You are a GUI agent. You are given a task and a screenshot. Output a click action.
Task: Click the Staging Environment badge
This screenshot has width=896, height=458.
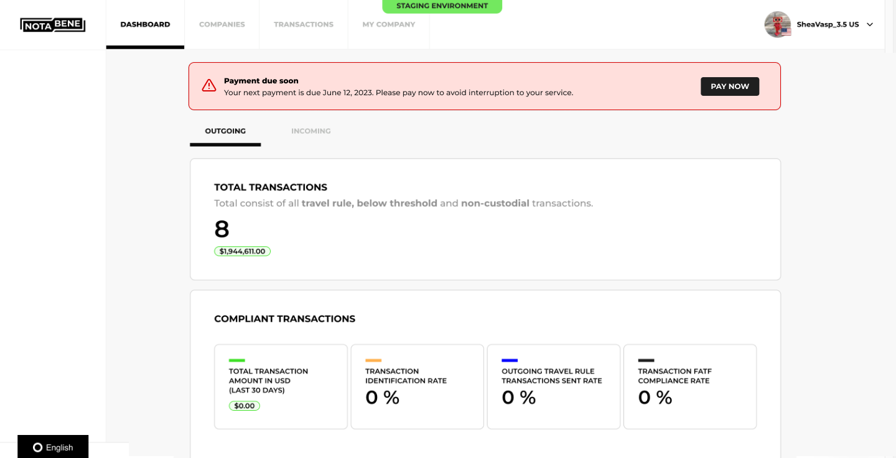[442, 6]
